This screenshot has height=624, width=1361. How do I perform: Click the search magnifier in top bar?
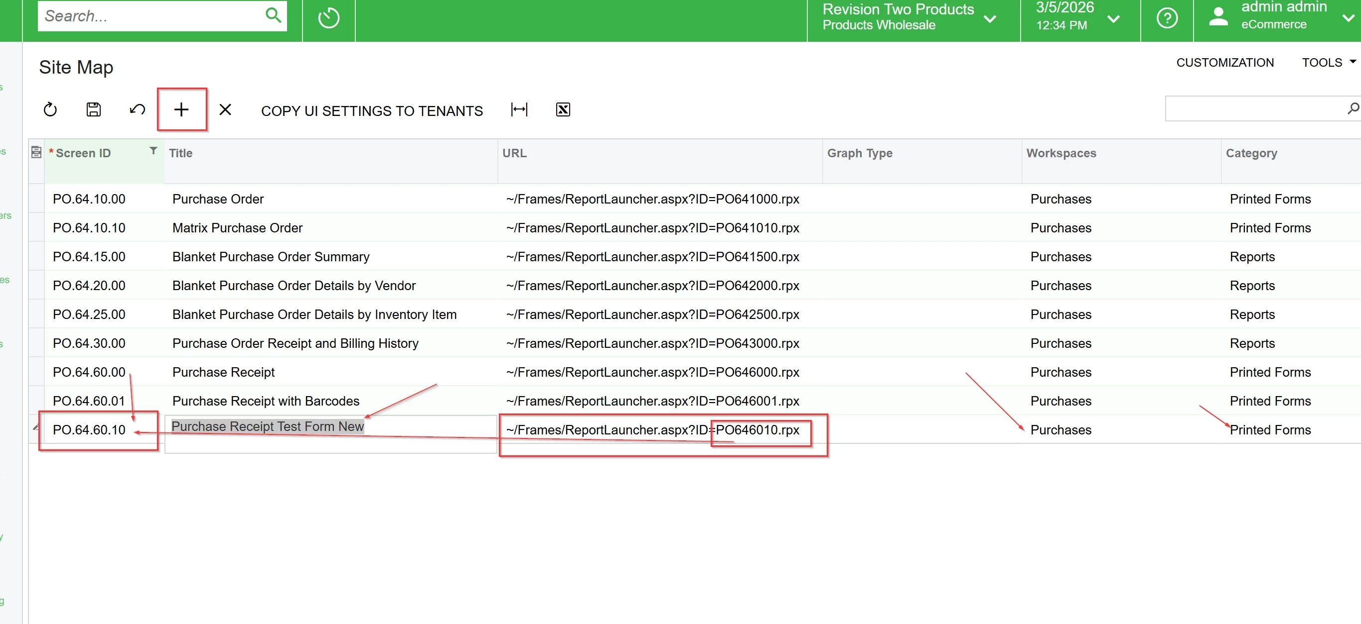pyautogui.click(x=273, y=16)
